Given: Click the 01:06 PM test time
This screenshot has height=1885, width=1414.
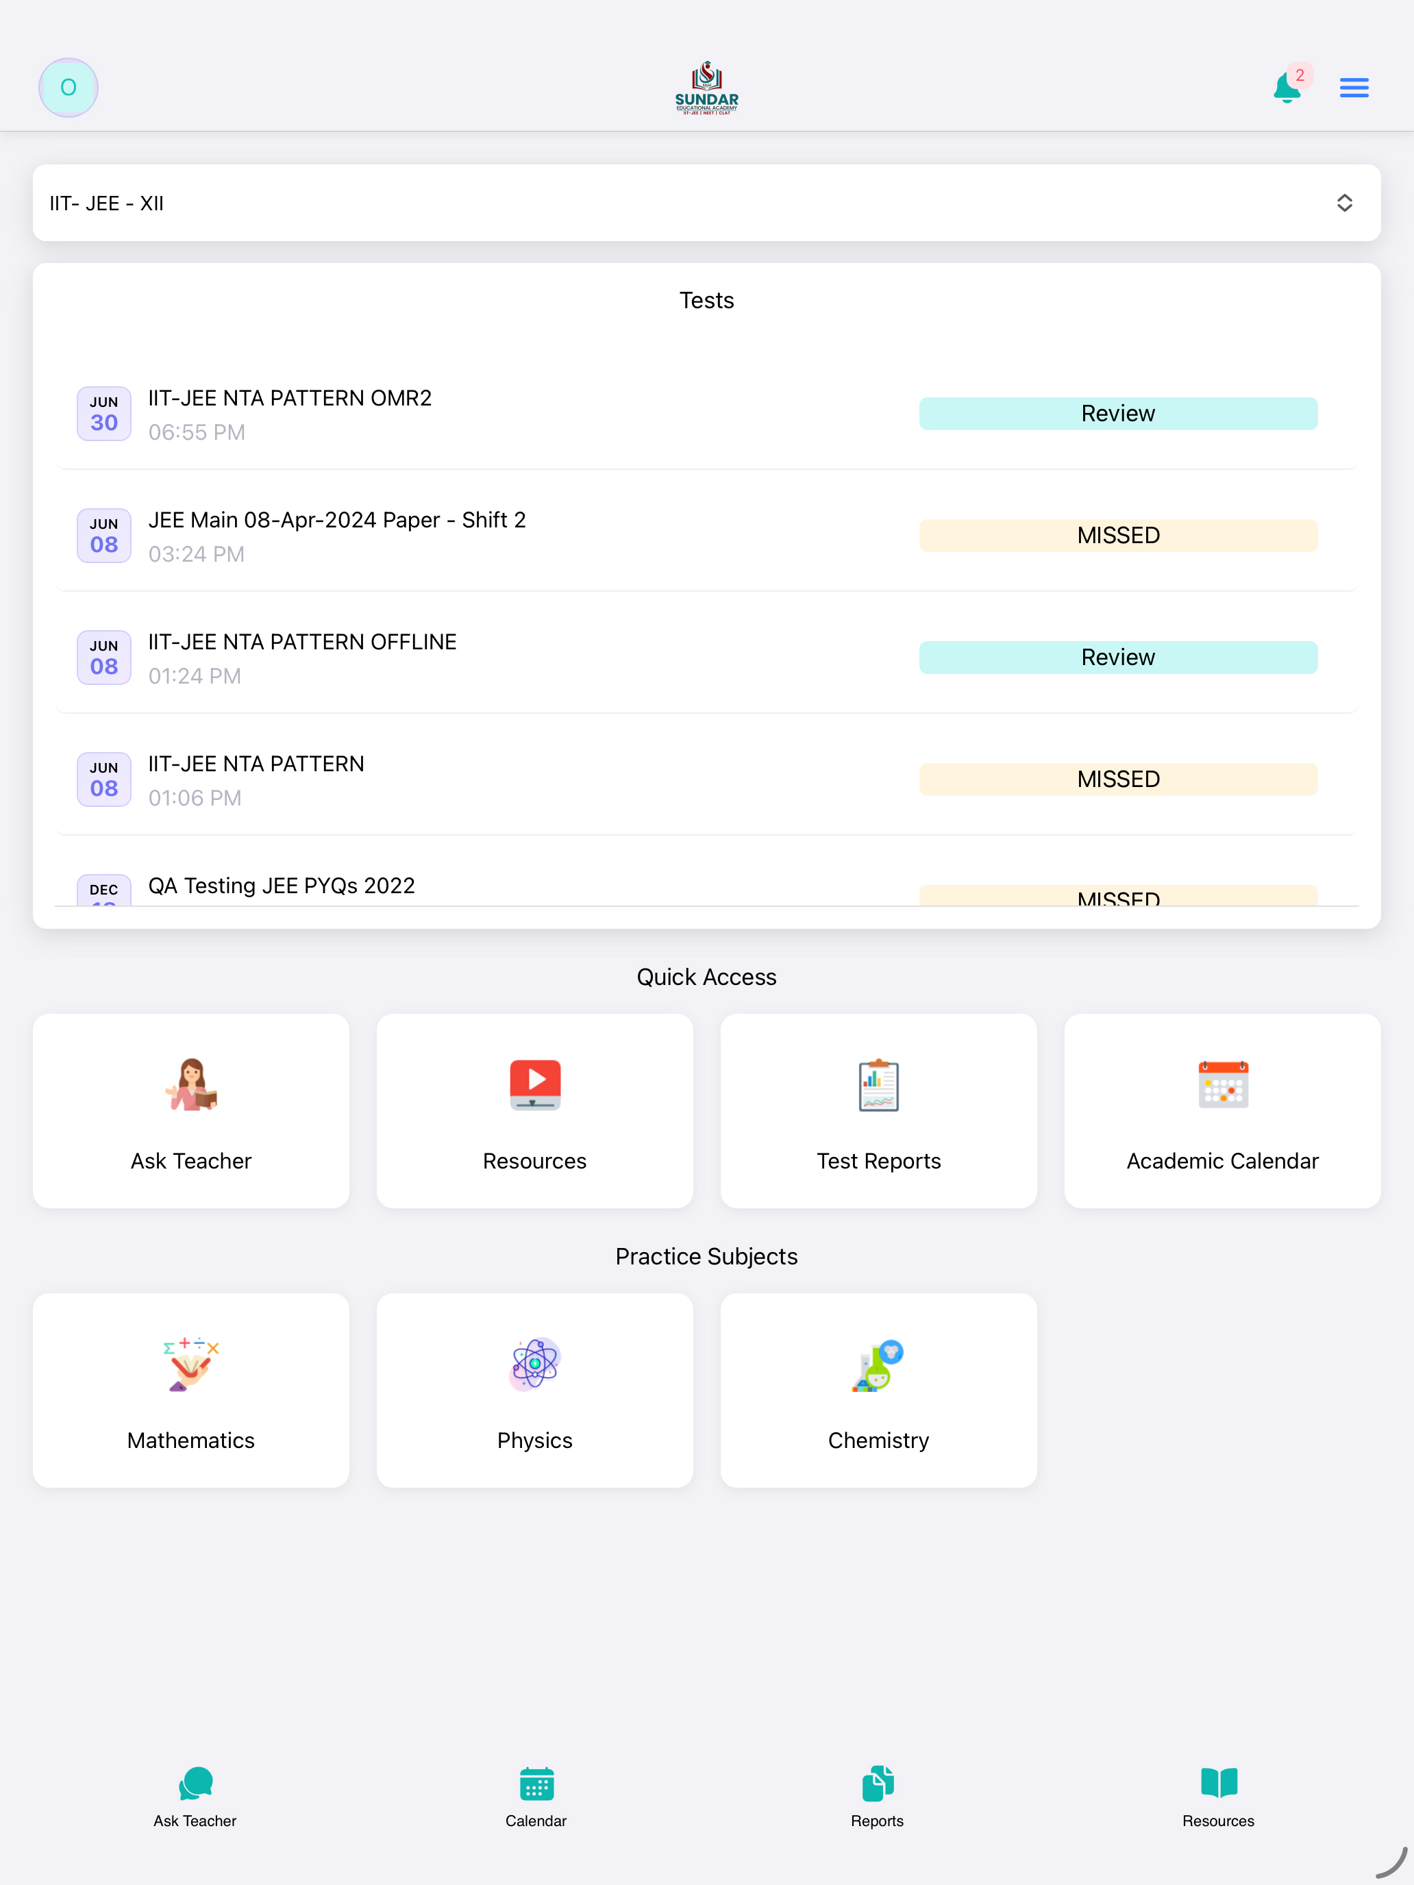Looking at the screenshot, I should 195,797.
